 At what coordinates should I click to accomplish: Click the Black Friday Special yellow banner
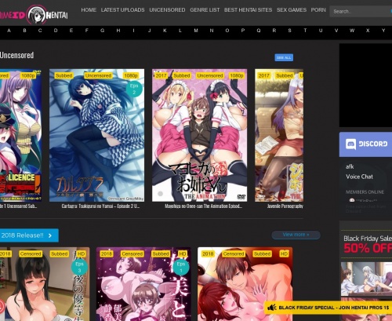328,308
